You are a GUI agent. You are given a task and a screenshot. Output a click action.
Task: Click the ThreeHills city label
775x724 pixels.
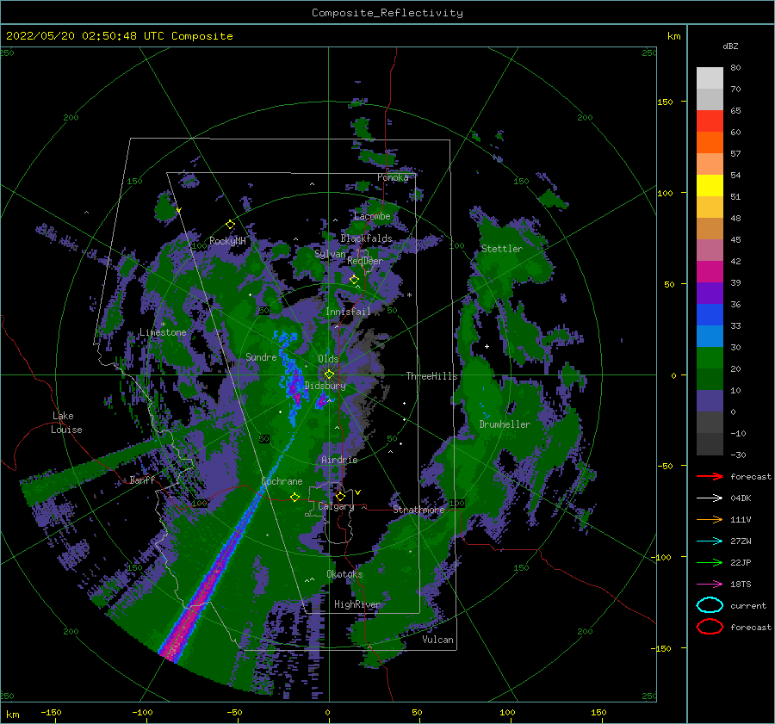pyautogui.click(x=432, y=376)
